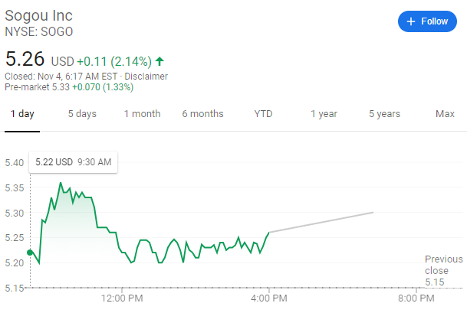
Task: Click the 12:00 PM axis label
Action: [122, 298]
